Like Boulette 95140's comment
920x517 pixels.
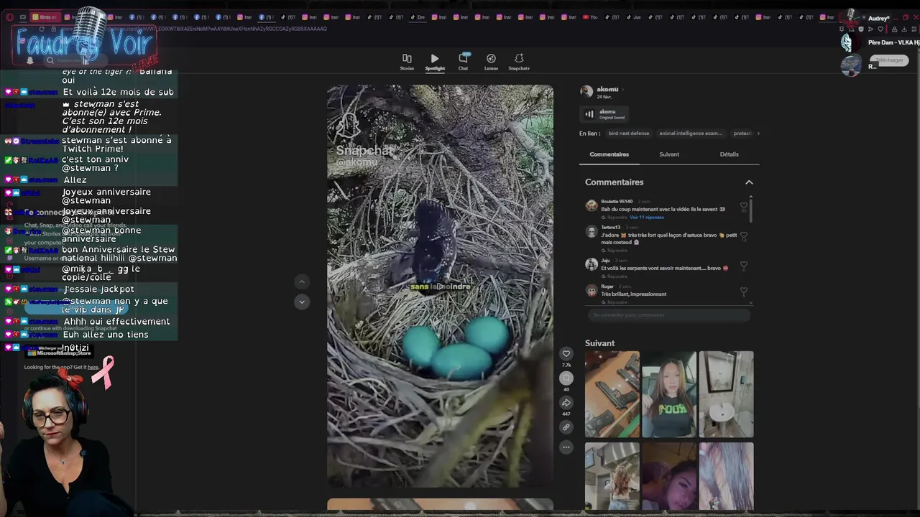pyautogui.click(x=744, y=207)
